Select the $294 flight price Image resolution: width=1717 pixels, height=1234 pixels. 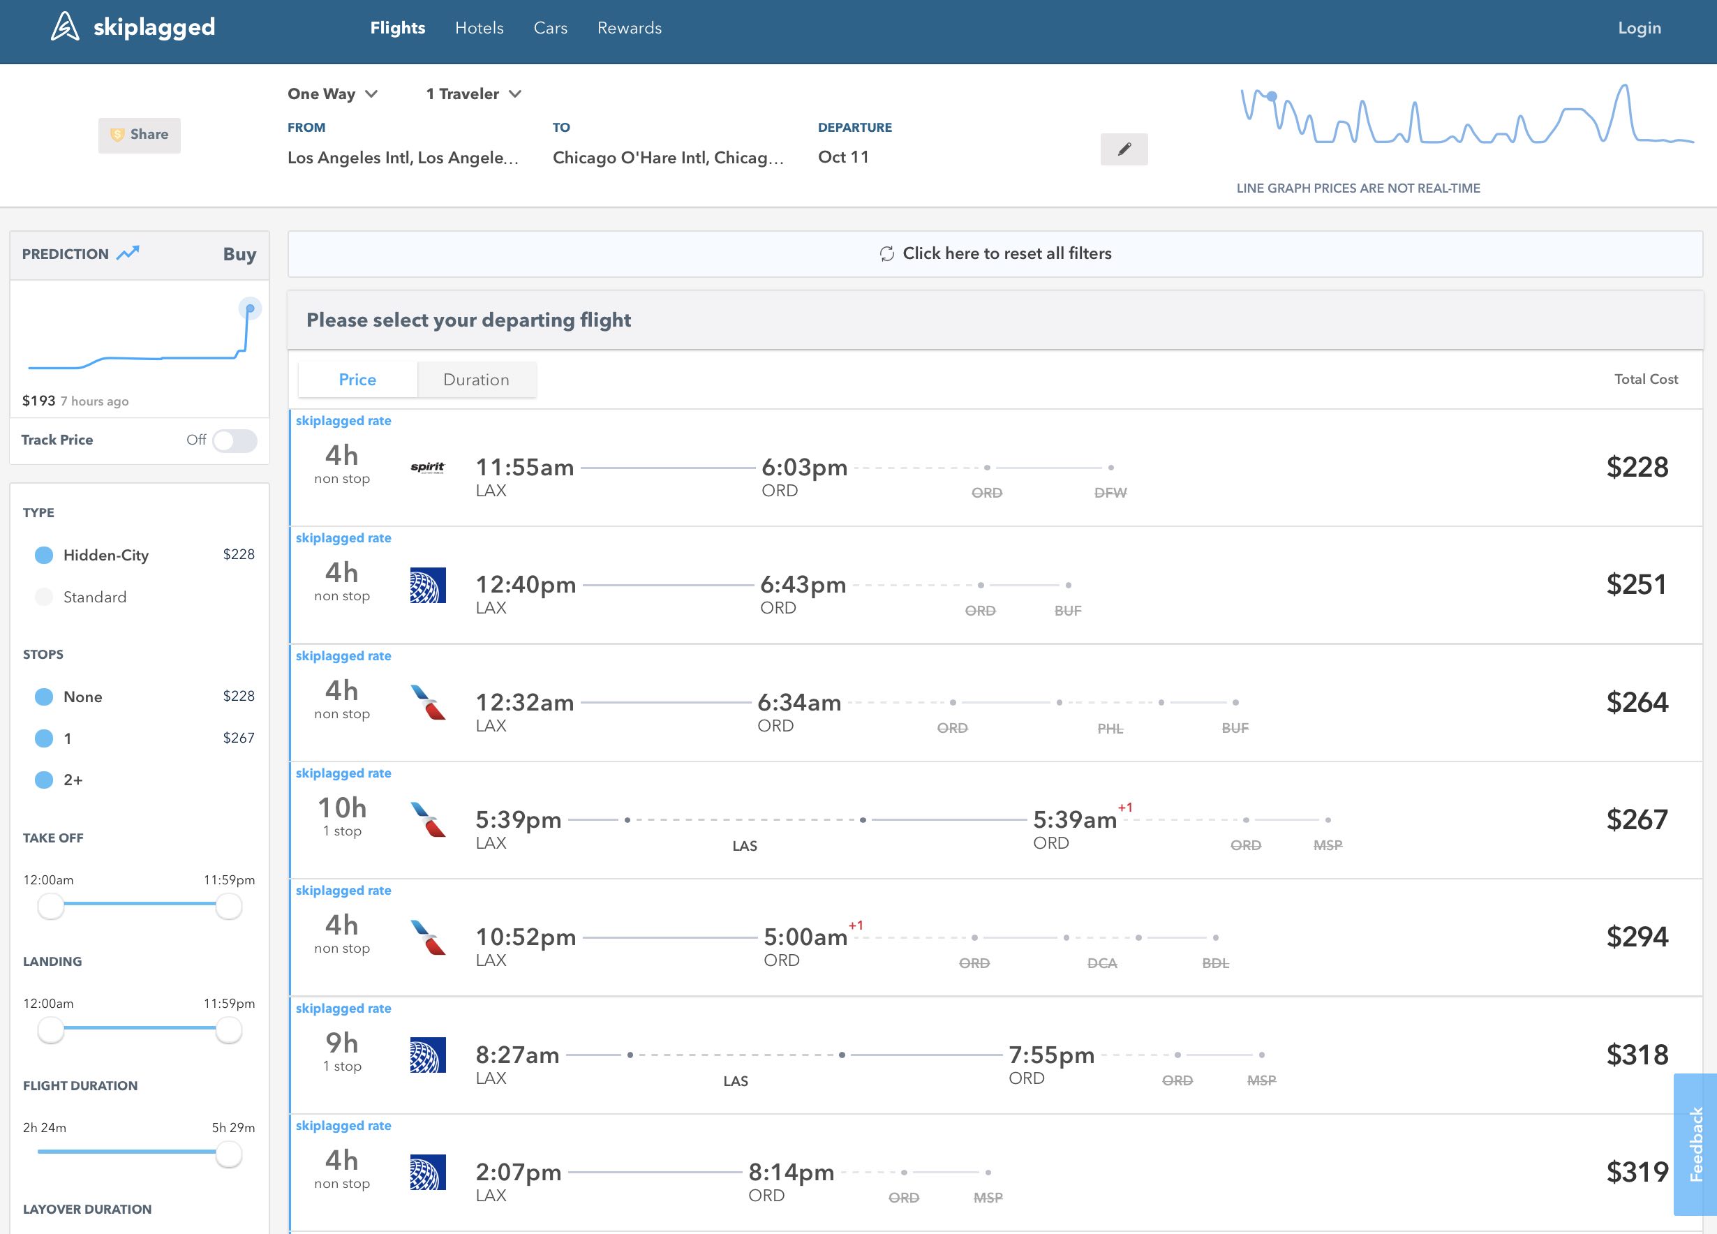point(1637,937)
